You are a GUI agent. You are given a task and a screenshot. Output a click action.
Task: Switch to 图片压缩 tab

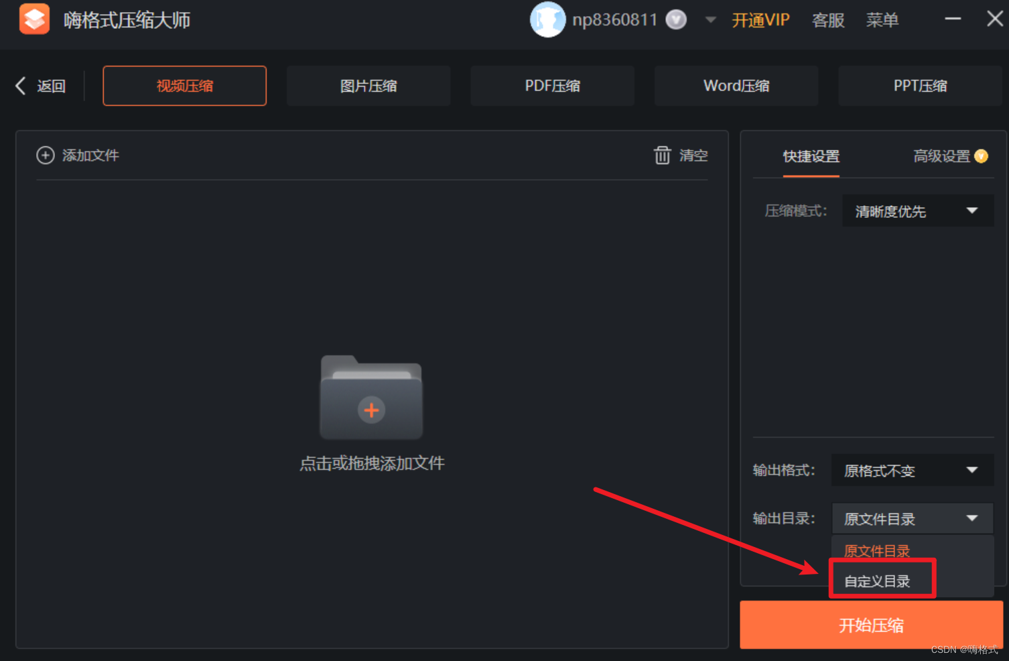[368, 86]
